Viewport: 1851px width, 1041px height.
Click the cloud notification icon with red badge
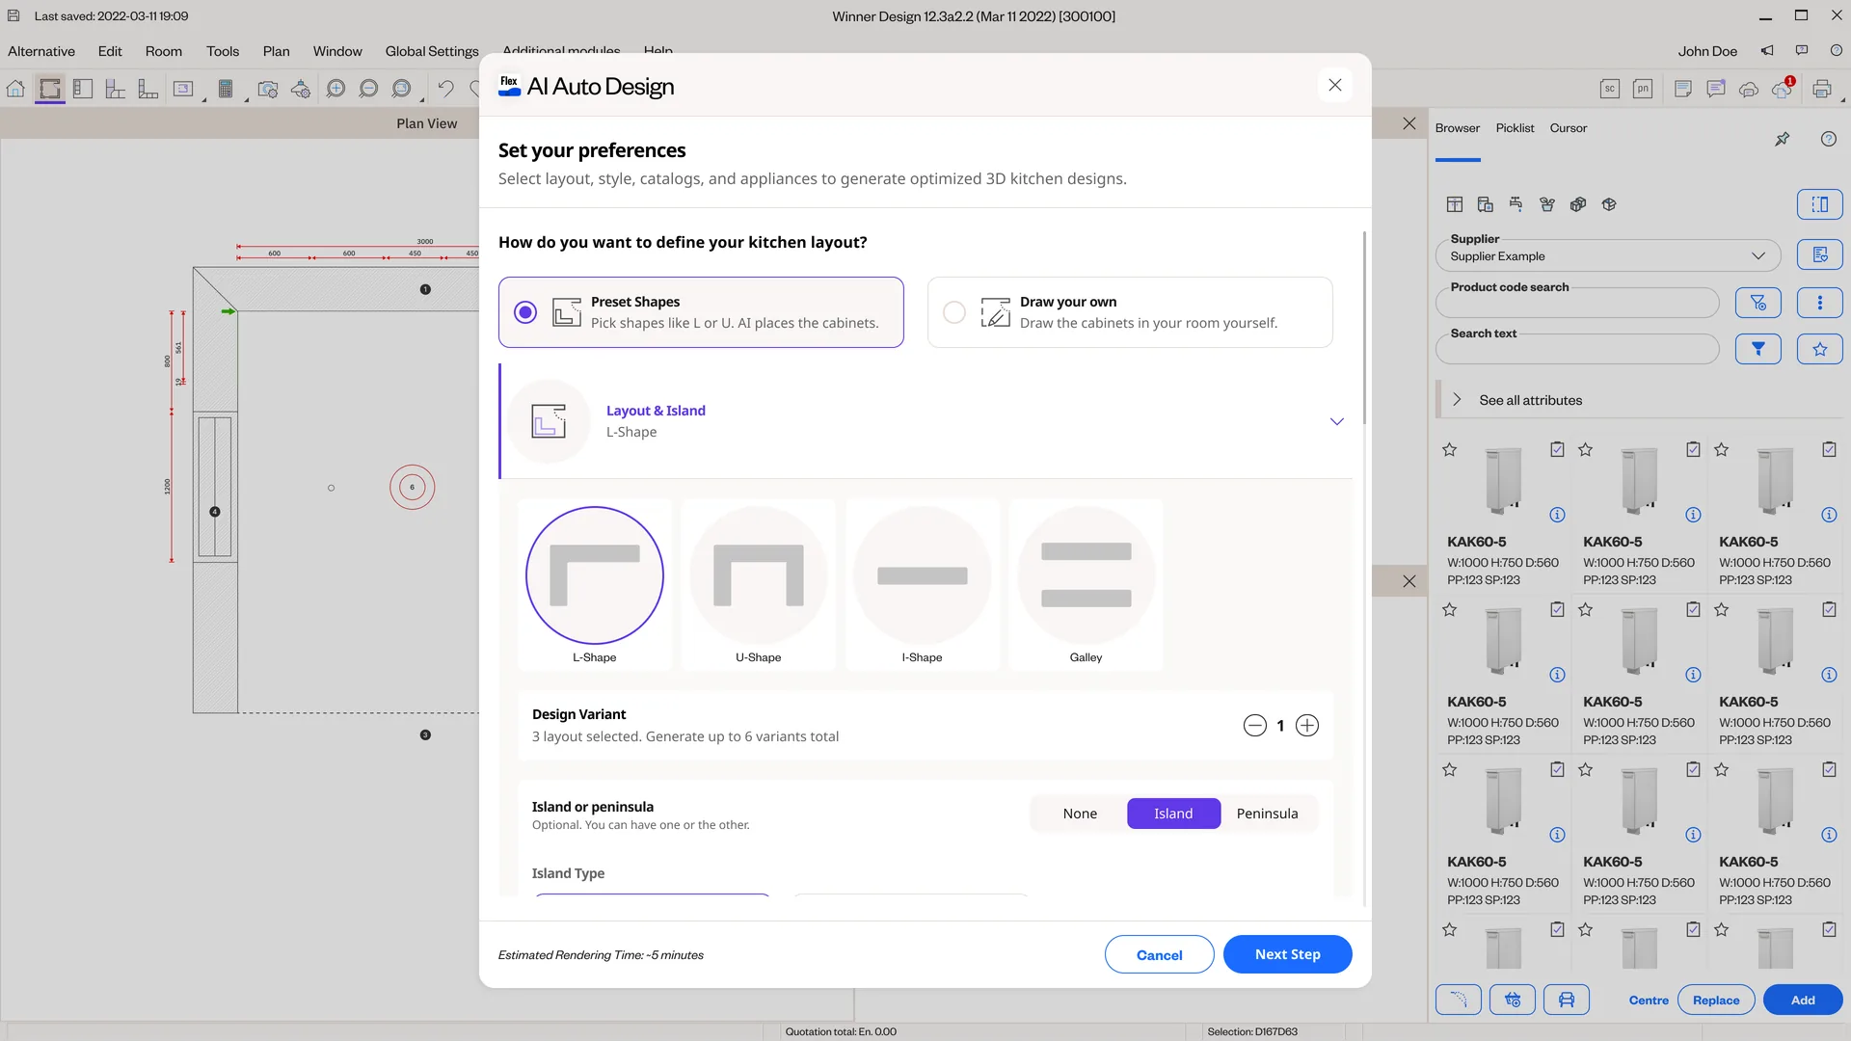coord(1782,89)
